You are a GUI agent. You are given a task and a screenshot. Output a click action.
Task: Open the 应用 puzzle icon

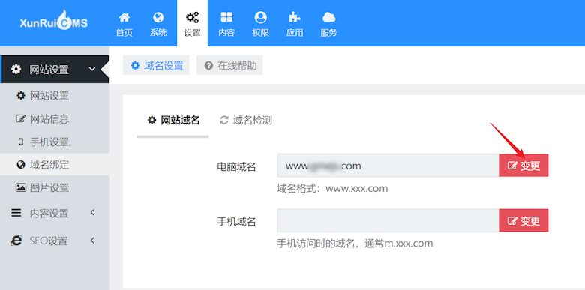(294, 17)
